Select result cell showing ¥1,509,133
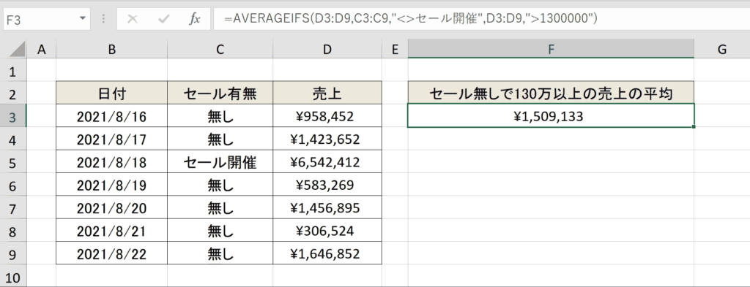This screenshot has width=750, height=287. 551,116
